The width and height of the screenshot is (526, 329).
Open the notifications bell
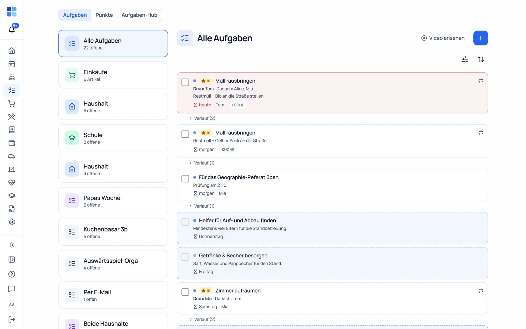12,29
